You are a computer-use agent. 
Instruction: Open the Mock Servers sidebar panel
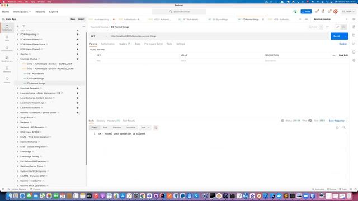(7, 59)
